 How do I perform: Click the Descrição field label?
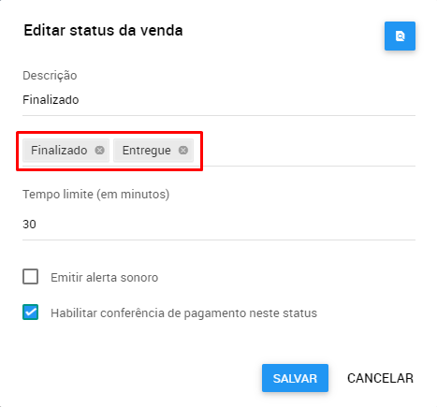(x=50, y=76)
